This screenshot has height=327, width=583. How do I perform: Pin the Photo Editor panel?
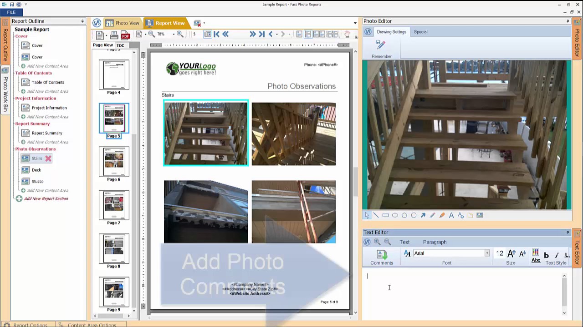click(568, 21)
